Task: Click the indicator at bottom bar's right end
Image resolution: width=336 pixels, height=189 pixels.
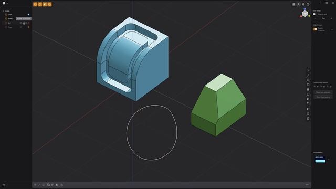Action: tap(307, 185)
